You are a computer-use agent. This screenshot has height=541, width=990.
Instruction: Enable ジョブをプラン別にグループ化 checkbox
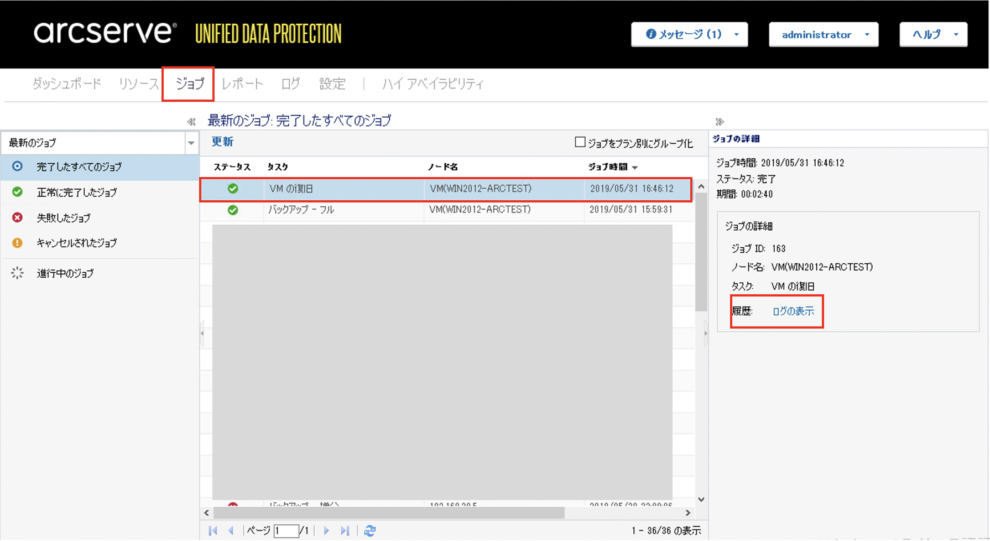[580, 143]
